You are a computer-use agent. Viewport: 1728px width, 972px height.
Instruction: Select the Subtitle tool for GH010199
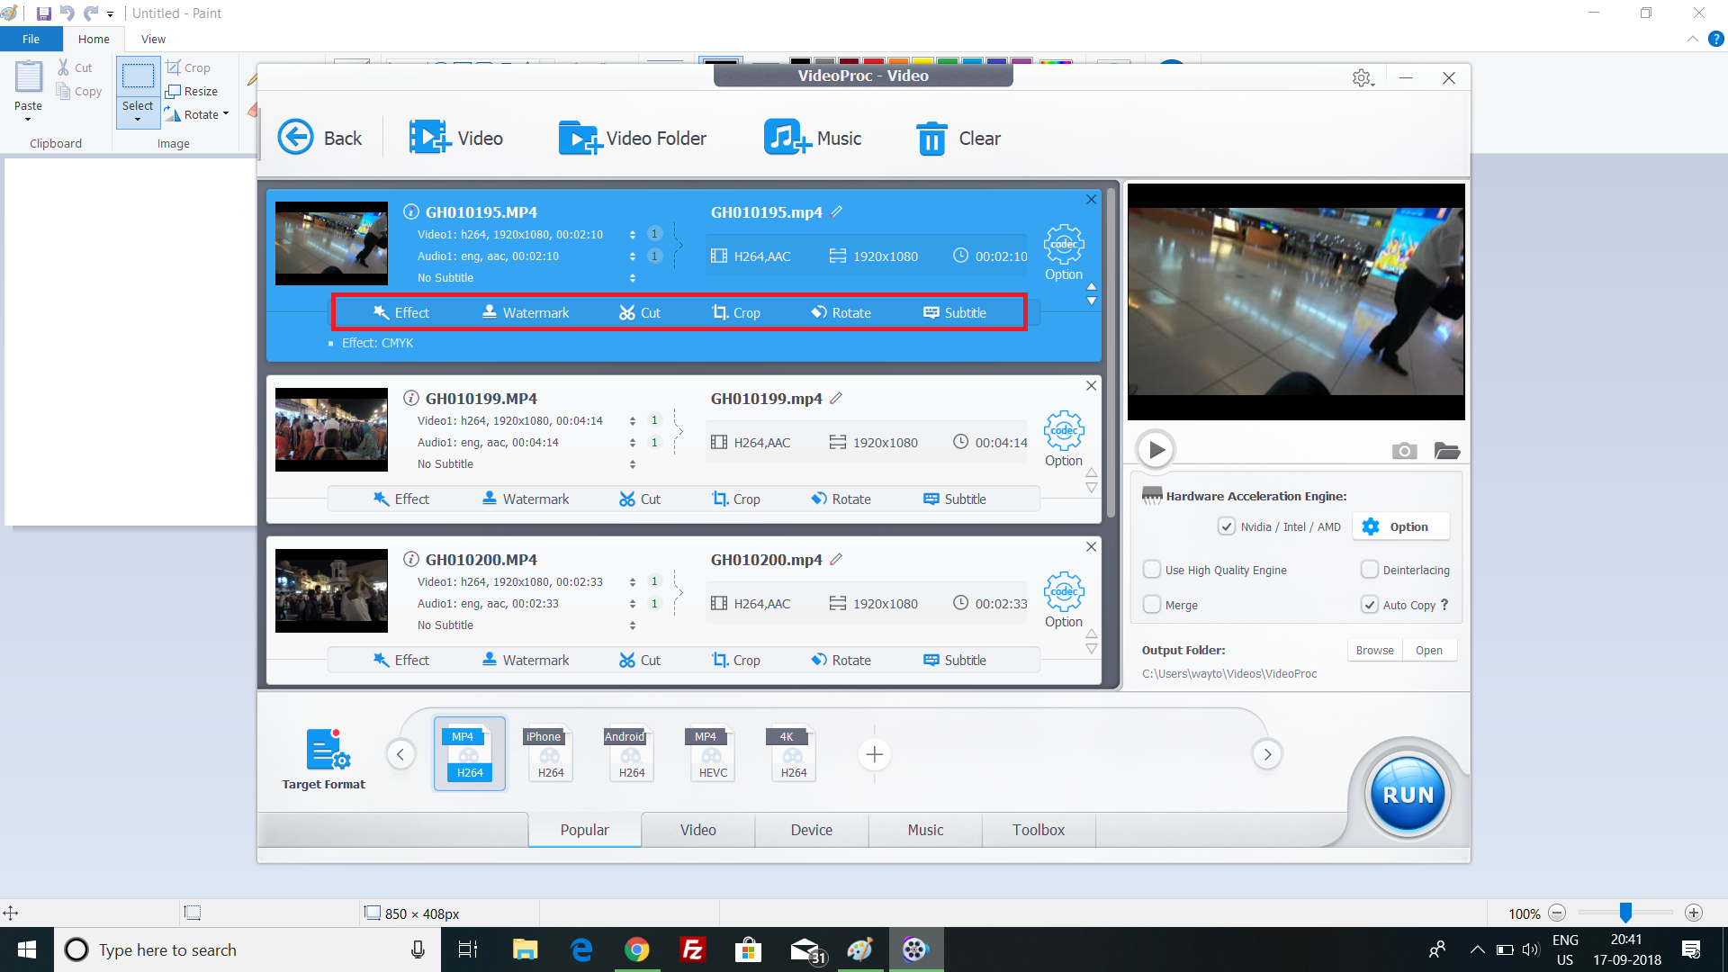[x=965, y=498]
